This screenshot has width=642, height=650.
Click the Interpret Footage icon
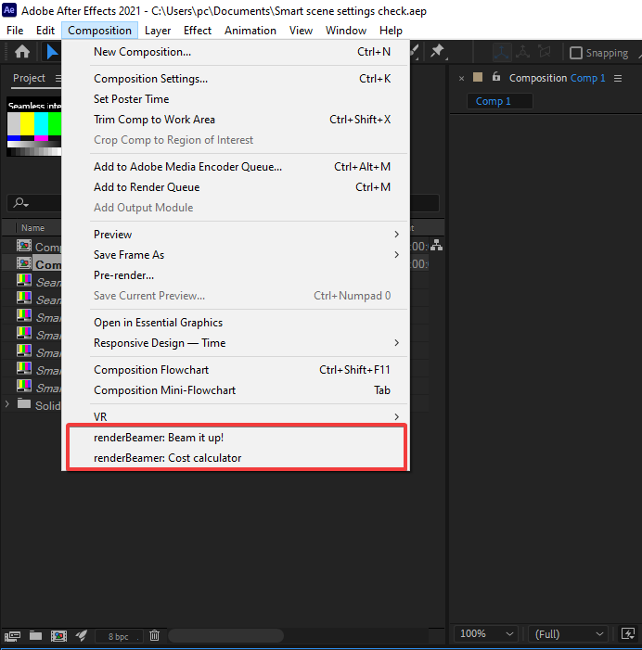[x=12, y=635]
